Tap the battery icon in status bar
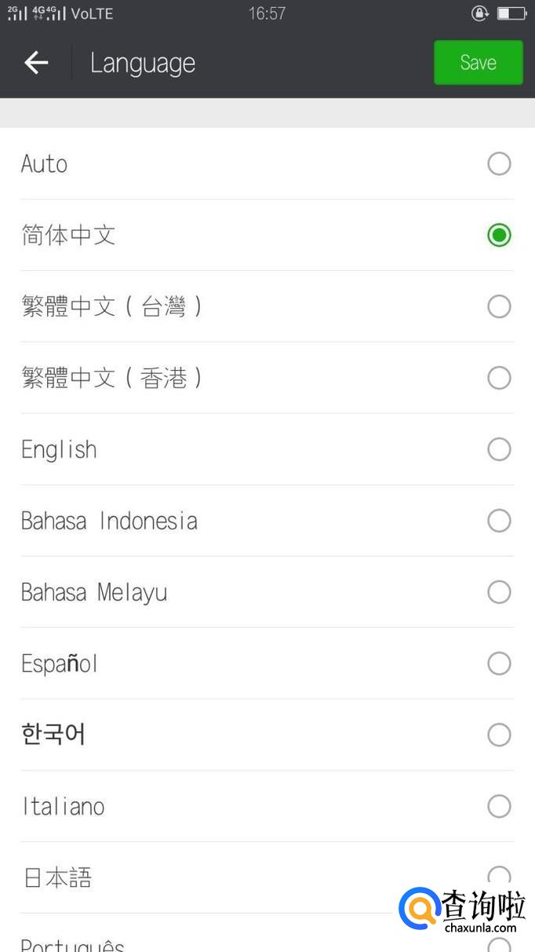Image resolution: width=535 pixels, height=952 pixels. pos(511,13)
